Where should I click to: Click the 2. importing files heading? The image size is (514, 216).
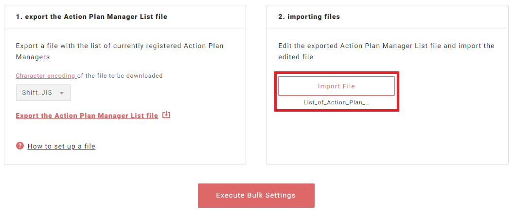(x=309, y=17)
